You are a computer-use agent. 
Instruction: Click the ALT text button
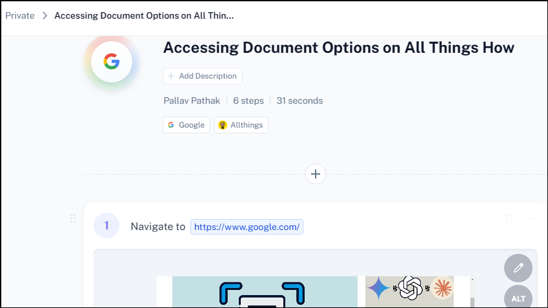pyautogui.click(x=518, y=298)
